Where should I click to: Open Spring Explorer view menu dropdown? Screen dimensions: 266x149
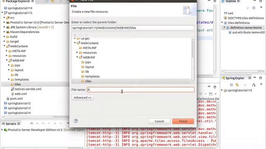[261, 84]
